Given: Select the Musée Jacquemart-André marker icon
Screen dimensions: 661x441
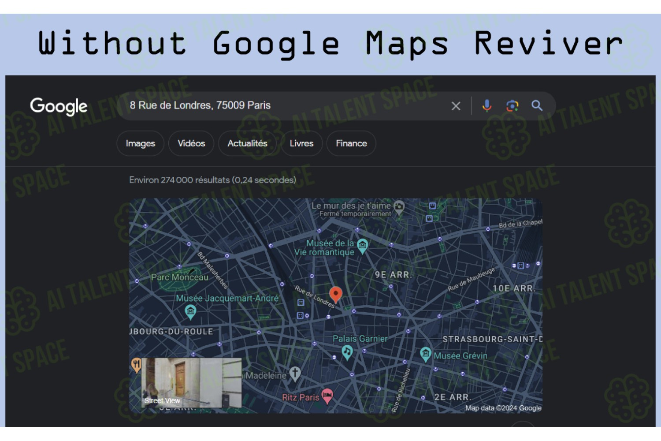Looking at the screenshot, I should coord(190,313).
